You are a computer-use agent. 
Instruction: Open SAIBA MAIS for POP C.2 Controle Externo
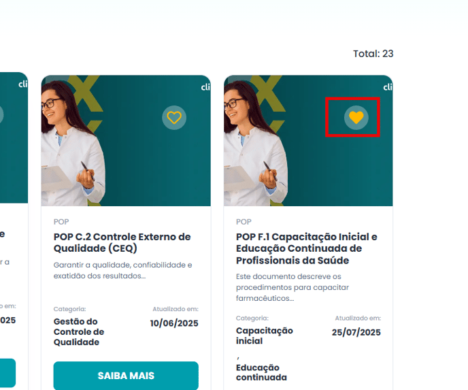pyautogui.click(x=126, y=376)
